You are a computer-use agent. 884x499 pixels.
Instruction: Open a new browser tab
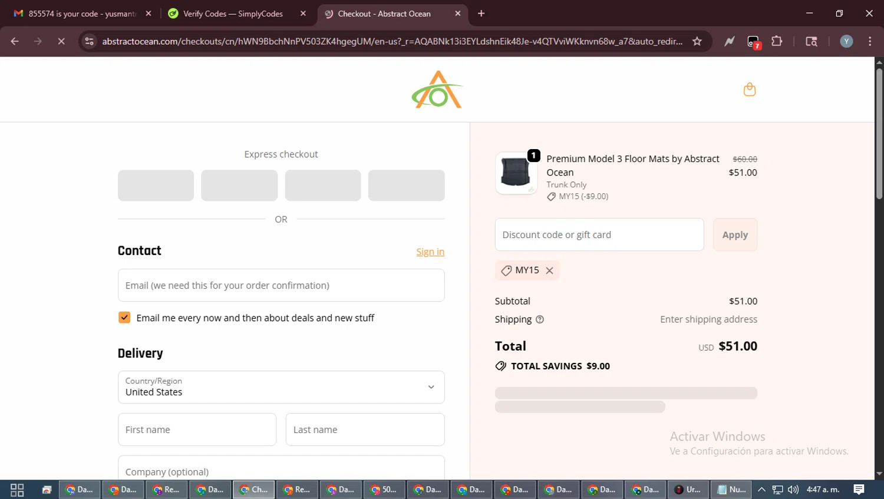481,14
